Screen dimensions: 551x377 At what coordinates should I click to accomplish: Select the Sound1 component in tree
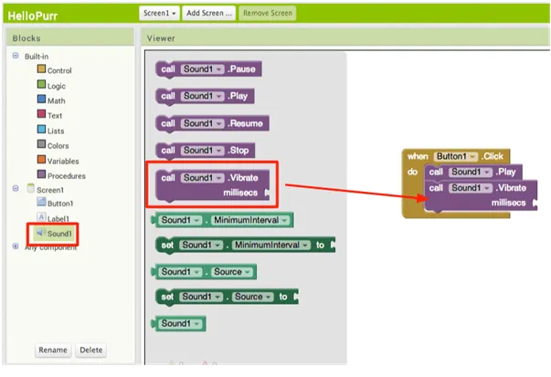coord(58,234)
